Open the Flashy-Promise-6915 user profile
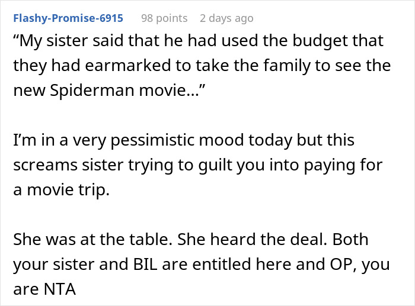This screenshot has height=306, width=415. pos(68,18)
